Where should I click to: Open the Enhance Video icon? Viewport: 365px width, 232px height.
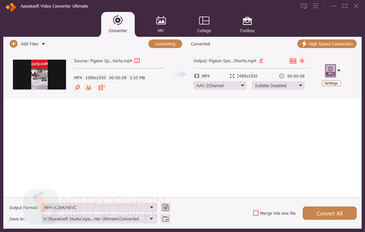[101, 88]
